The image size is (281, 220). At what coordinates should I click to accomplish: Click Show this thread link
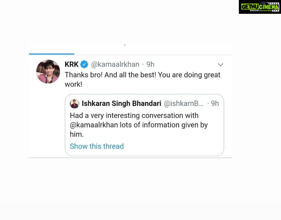[x=97, y=146]
